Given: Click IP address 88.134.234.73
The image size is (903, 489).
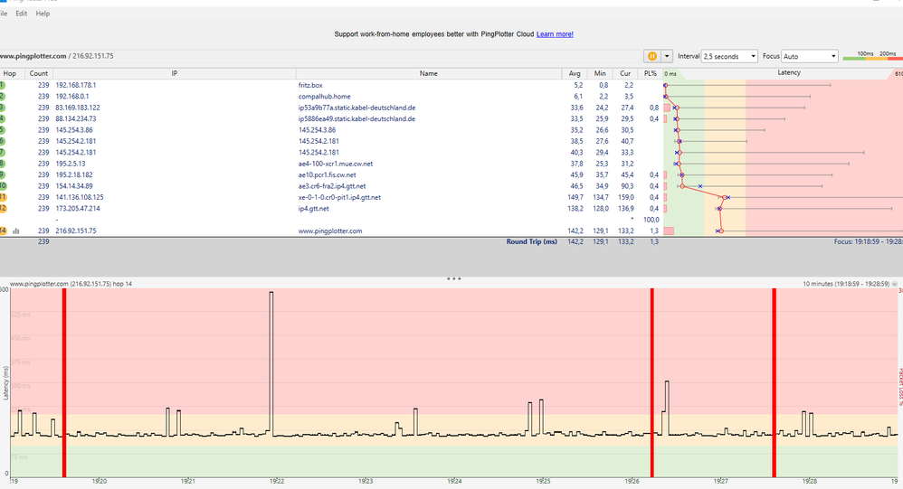Looking at the screenshot, I should pos(76,119).
